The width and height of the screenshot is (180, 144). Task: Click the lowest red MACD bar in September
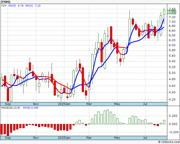coord(8,130)
